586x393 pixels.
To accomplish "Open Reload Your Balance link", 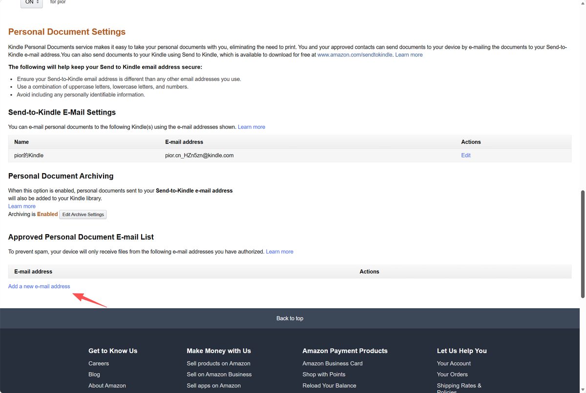I will tap(329, 386).
